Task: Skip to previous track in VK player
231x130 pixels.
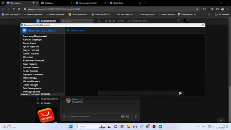Action: pos(106,21)
